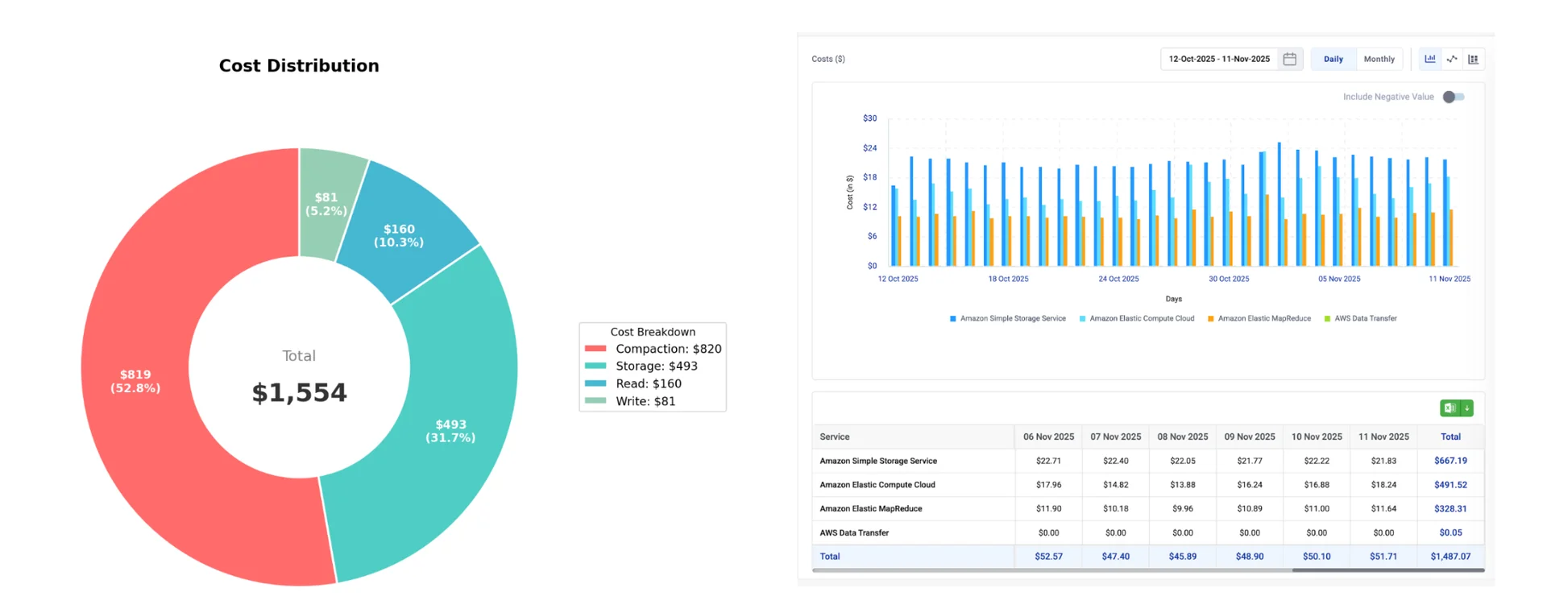Click the Total column header
Screen dimensions: 1547x613
click(1450, 437)
